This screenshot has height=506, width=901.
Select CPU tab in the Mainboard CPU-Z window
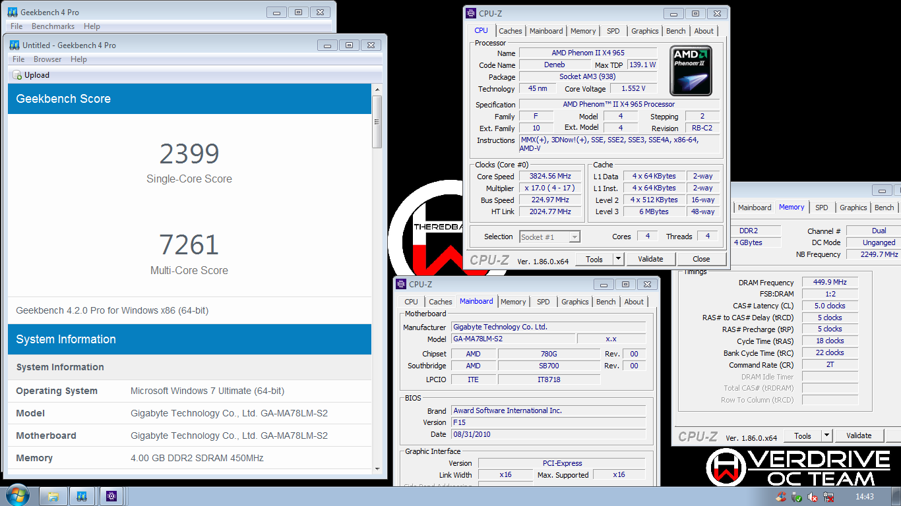point(411,302)
